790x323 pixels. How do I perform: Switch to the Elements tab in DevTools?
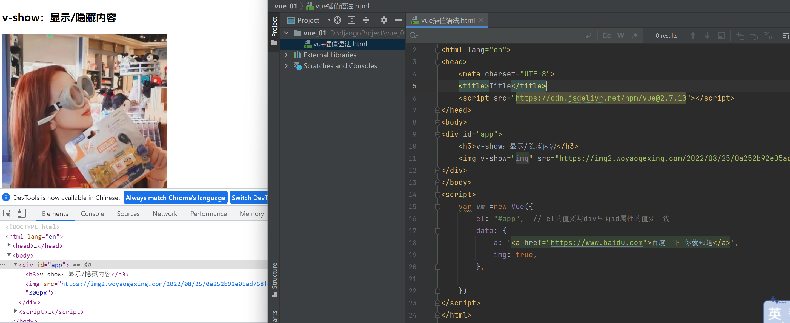55,213
